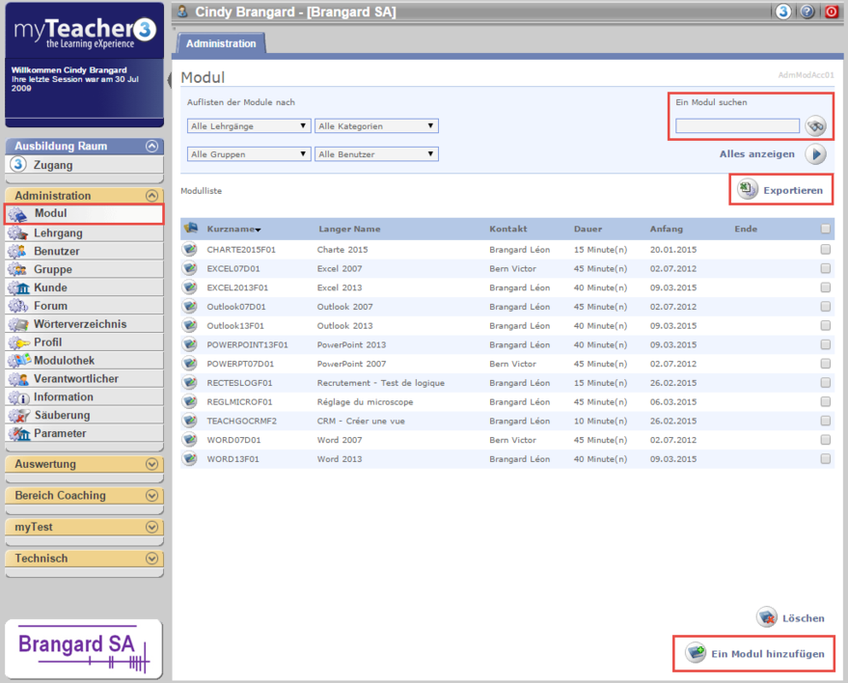Select the Administration tab
This screenshot has width=848, height=683.
221,43
